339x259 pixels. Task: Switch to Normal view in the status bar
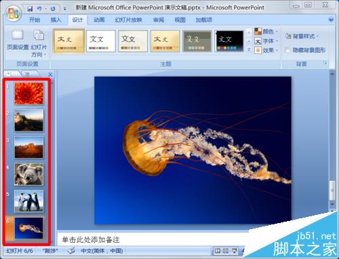[x=218, y=251]
